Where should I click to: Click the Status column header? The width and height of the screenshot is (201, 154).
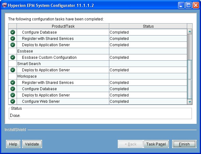148,26
